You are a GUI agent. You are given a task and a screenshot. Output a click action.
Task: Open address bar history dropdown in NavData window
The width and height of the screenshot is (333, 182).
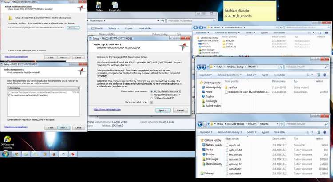coord(277,124)
